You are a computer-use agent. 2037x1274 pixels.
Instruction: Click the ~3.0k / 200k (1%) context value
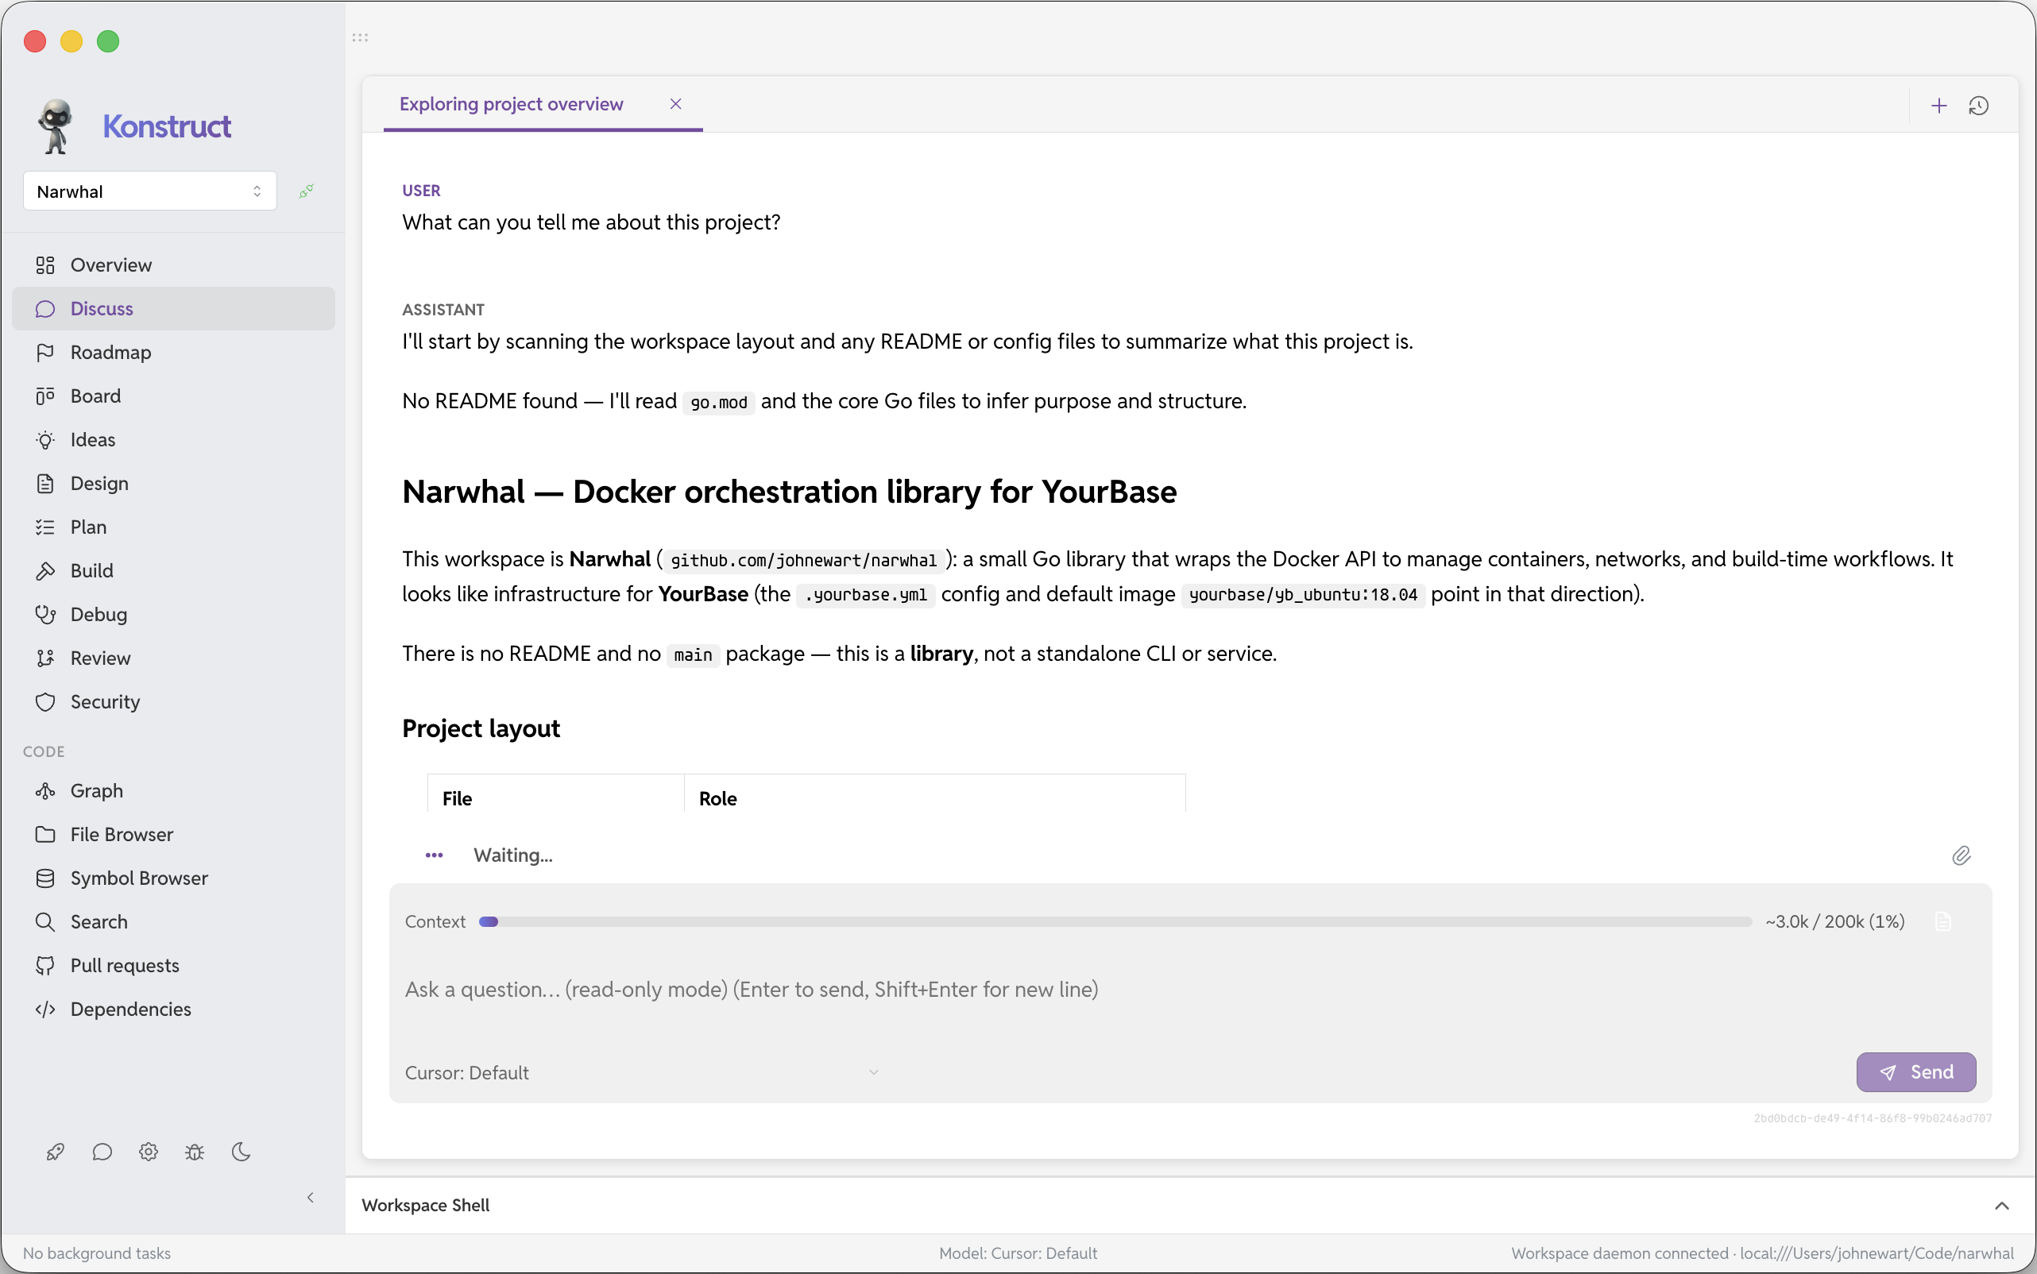[1834, 922]
